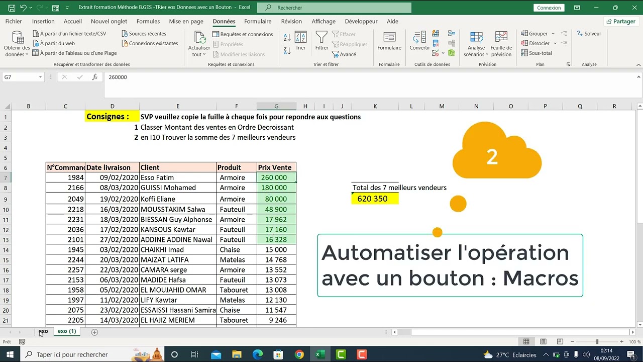Screen dimensions: 643x362
Task: Toggle the Filtrer filter button
Action: (321, 41)
